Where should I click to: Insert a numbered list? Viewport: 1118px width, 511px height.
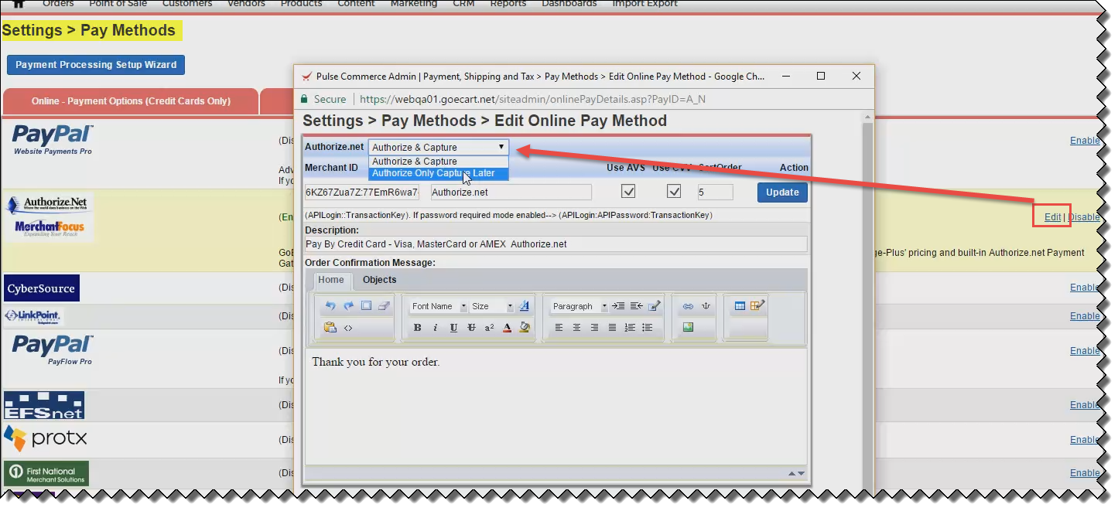pos(630,328)
